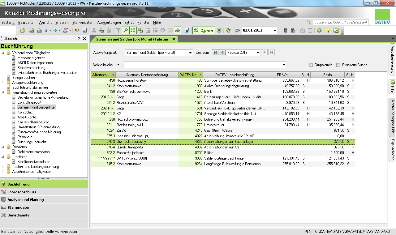Click the LEXinform/Info-Datenbank search field
The width and height of the screenshot is (396, 235).
[x=341, y=22]
